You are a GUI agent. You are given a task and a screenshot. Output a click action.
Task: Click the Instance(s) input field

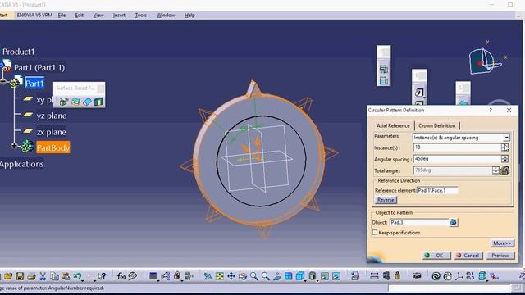[457, 147]
